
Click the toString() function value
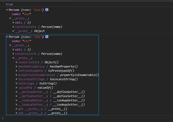(x=48, y=84)
